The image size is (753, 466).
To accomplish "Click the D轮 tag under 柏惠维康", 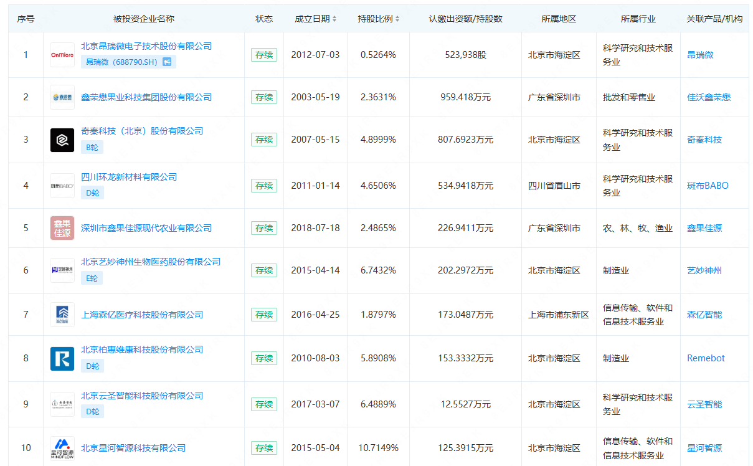I will click(x=92, y=366).
